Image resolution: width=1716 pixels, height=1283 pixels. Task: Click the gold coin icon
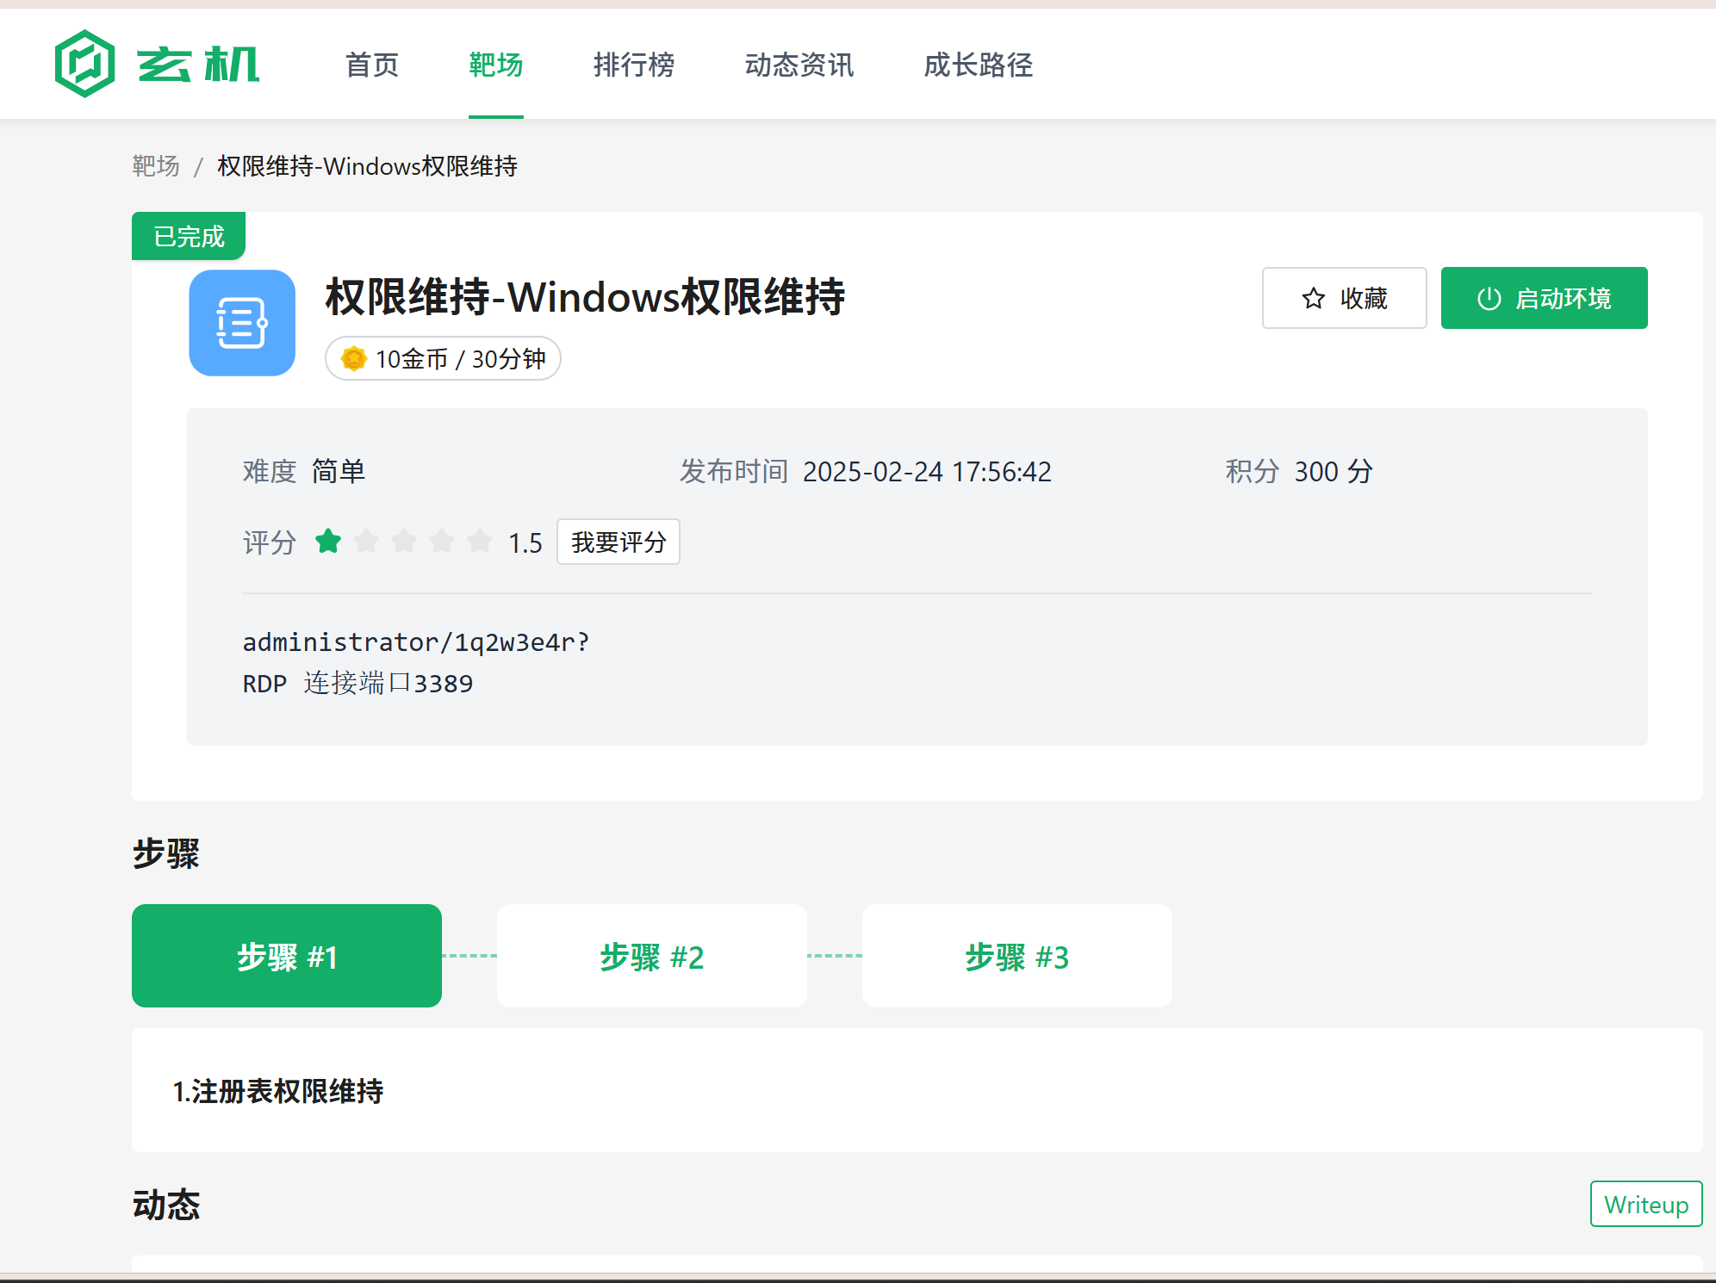pos(353,358)
